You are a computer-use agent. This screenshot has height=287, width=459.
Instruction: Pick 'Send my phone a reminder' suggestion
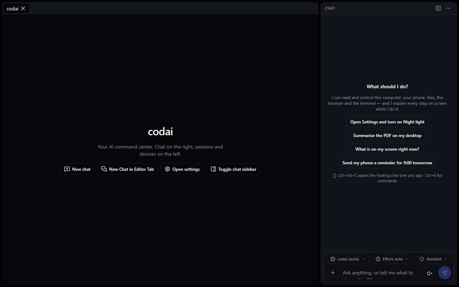click(x=387, y=163)
